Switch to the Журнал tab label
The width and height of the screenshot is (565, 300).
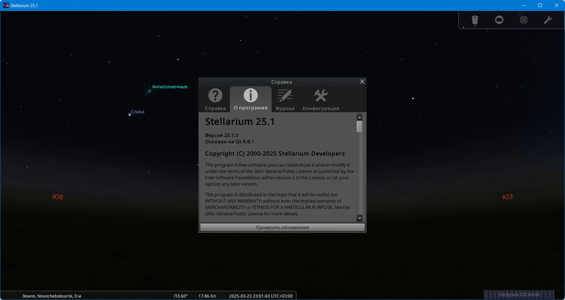click(x=285, y=109)
